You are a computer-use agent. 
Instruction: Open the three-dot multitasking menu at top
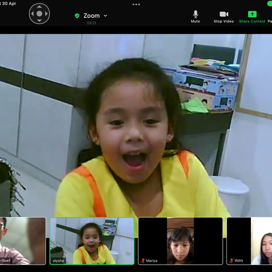(136, 4)
